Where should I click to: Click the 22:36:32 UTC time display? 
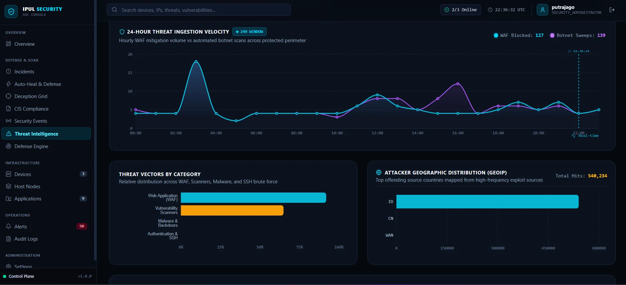click(x=510, y=10)
